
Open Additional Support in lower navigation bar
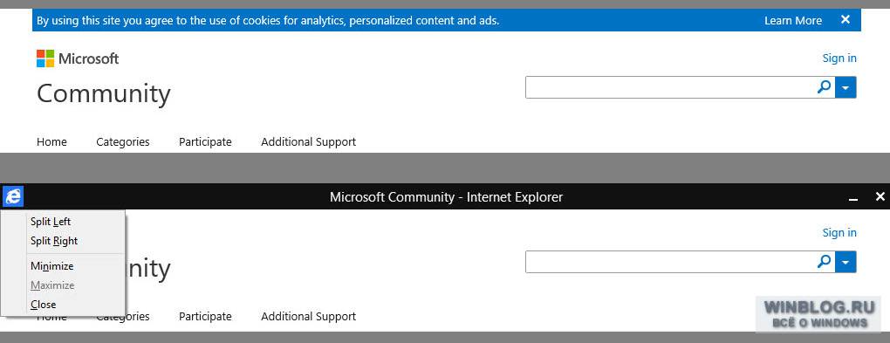click(308, 316)
